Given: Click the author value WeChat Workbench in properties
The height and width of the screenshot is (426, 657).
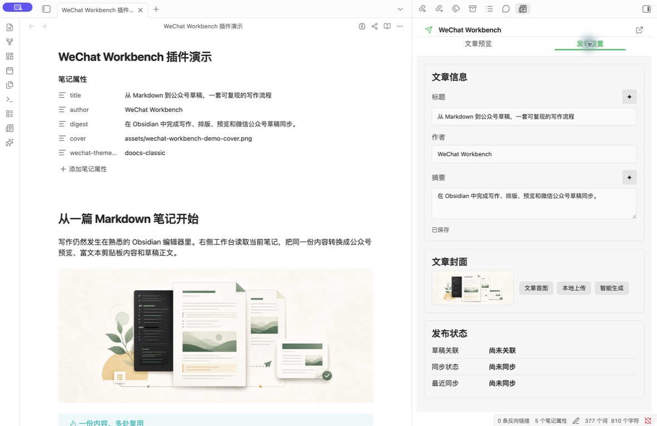Looking at the screenshot, I should [x=153, y=109].
